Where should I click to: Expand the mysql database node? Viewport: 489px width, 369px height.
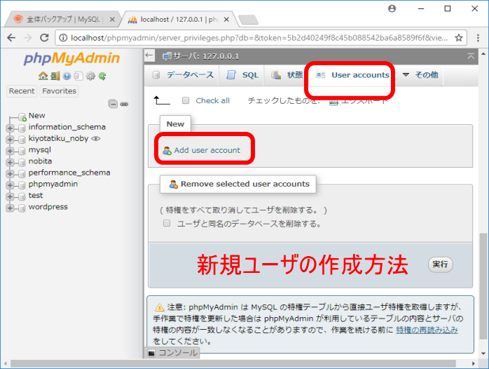pyautogui.click(x=10, y=151)
